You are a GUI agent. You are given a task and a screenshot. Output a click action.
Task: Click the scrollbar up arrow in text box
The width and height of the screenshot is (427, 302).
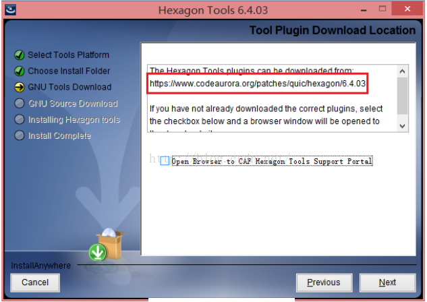403,71
